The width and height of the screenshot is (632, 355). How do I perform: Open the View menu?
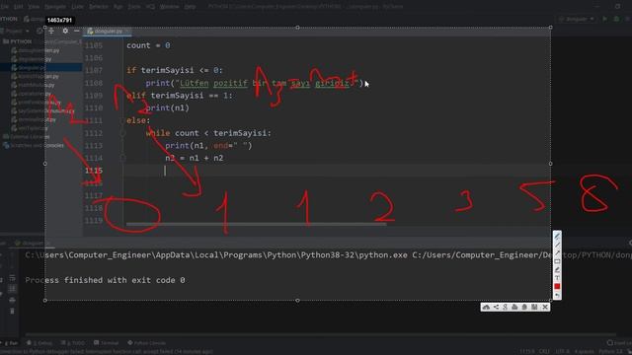click(34, 7)
